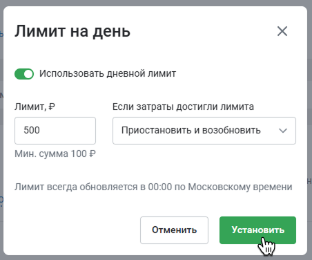The image size is (312, 260).
Task: Click the white knob of the green toggle
Action: 28,74
